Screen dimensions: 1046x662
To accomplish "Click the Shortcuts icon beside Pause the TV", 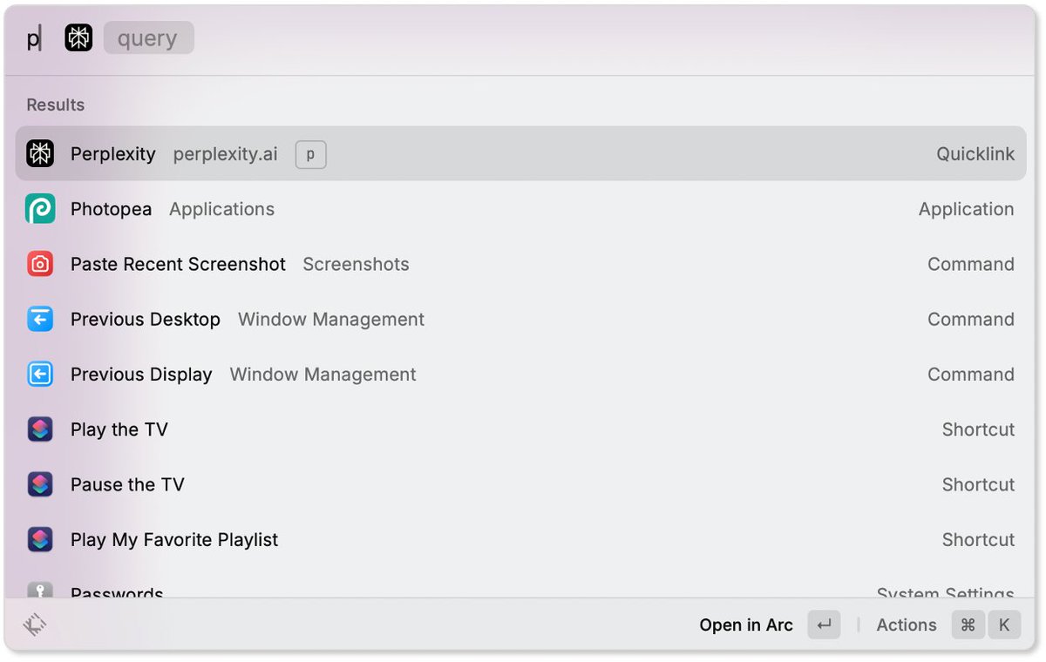I will point(40,484).
